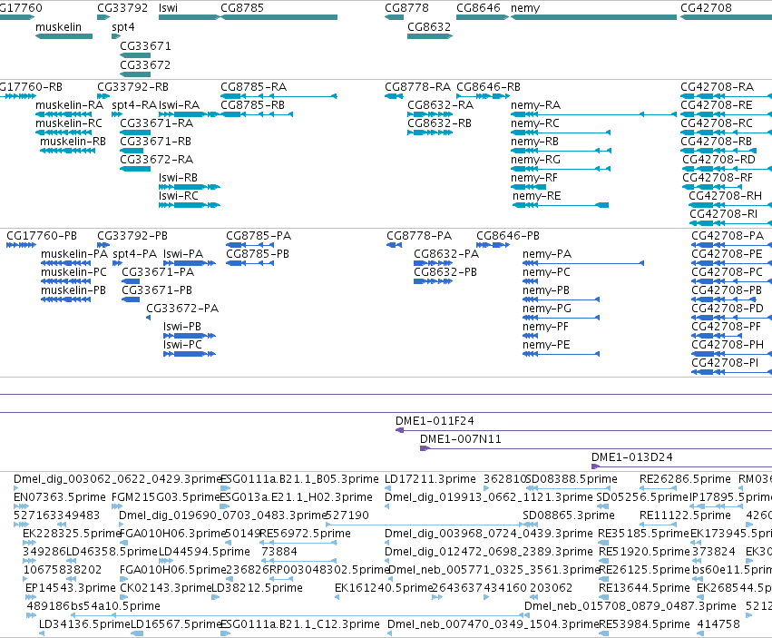Click transcript CG8785-RB
This screenshot has width=772, height=638.
[x=252, y=105]
